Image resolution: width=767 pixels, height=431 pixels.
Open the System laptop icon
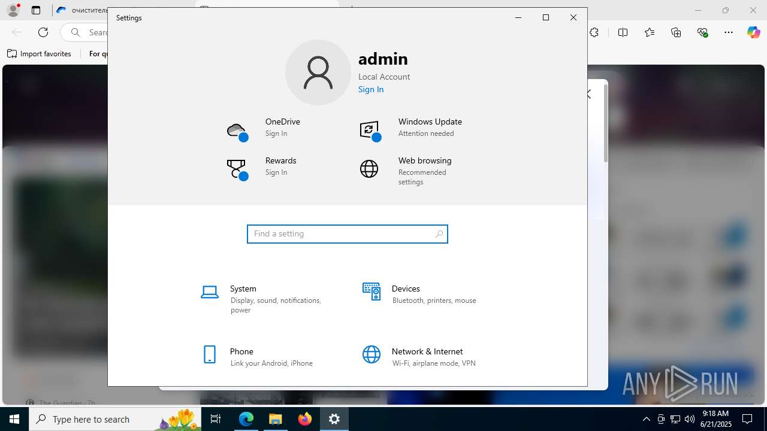coord(210,292)
